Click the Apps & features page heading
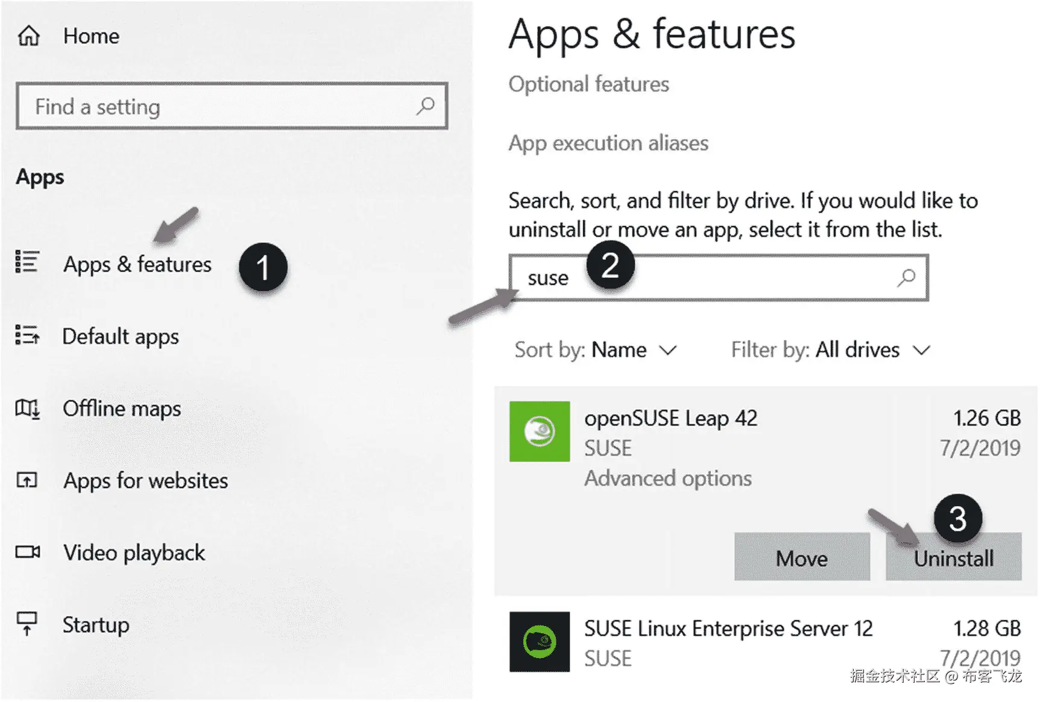The width and height of the screenshot is (1040, 702). 652,34
